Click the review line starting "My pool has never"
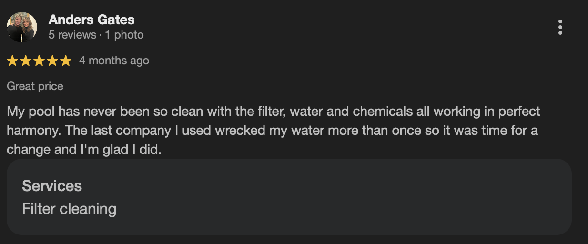 274,112
